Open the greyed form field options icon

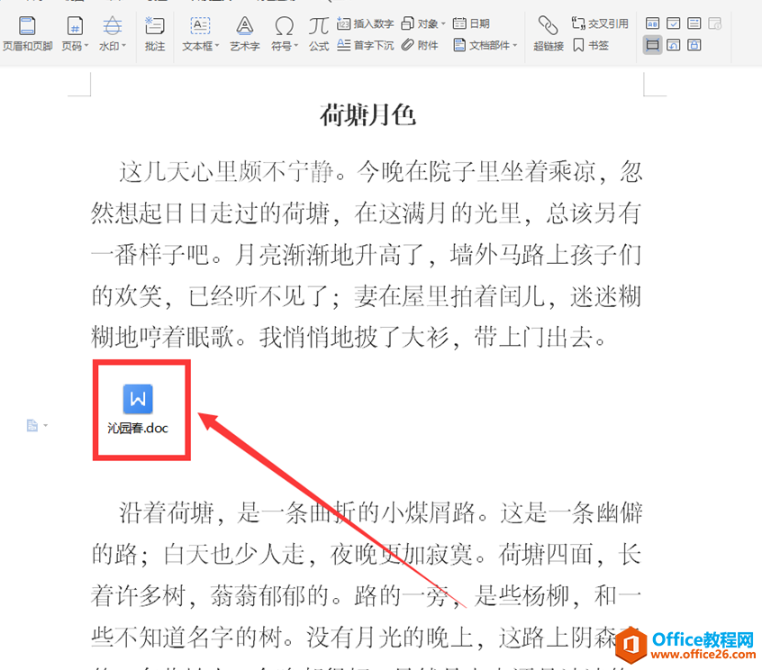pyautogui.click(x=715, y=23)
